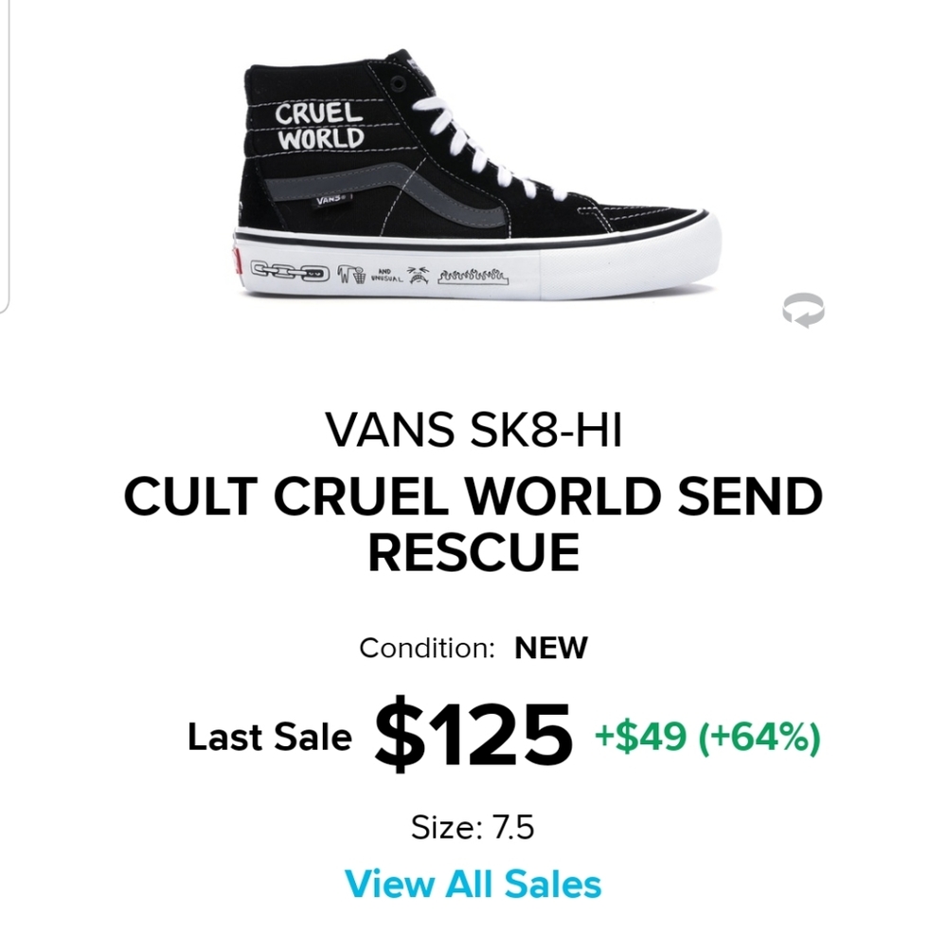Open View All Sales
The width and height of the screenshot is (947, 947).
tap(473, 883)
